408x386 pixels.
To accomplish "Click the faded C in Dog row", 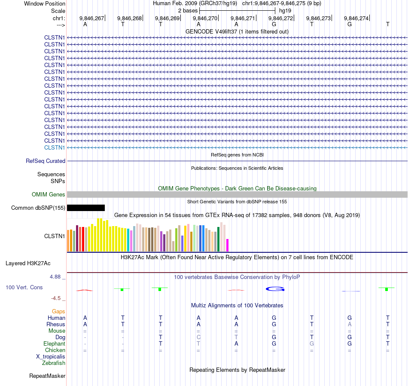I will pyautogui.click(x=198, y=337).
